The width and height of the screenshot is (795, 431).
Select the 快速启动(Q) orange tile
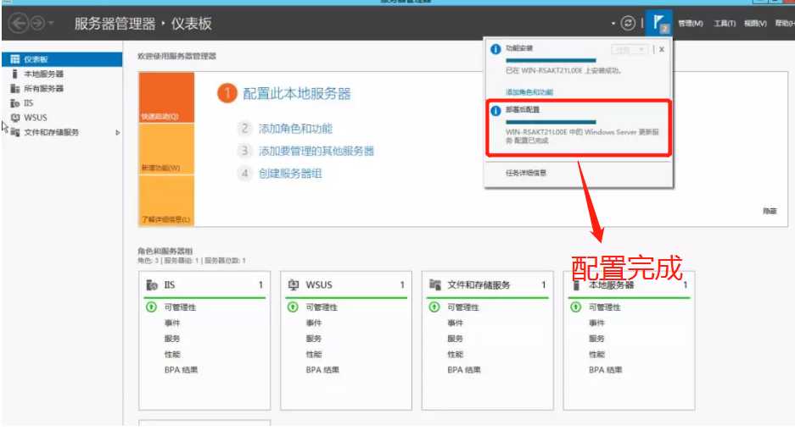coord(166,97)
